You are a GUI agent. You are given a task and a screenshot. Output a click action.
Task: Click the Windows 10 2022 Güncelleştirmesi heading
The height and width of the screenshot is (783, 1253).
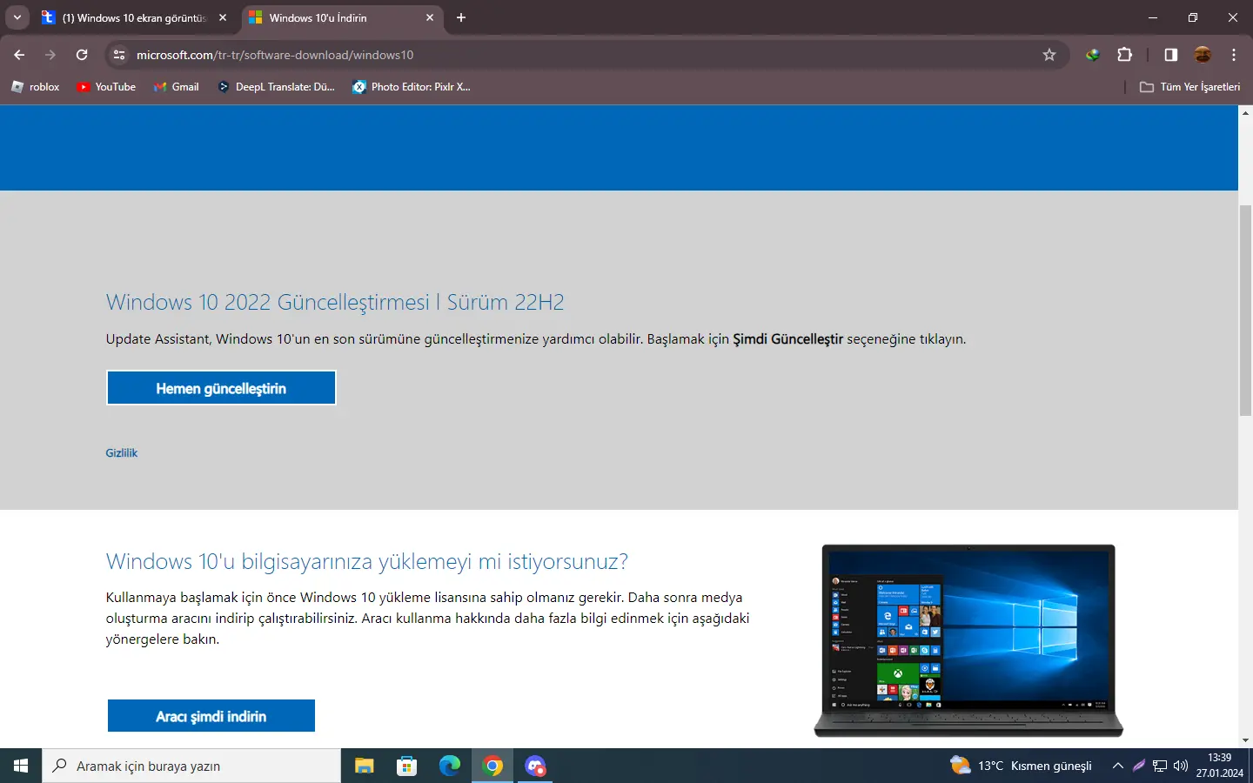(x=335, y=303)
